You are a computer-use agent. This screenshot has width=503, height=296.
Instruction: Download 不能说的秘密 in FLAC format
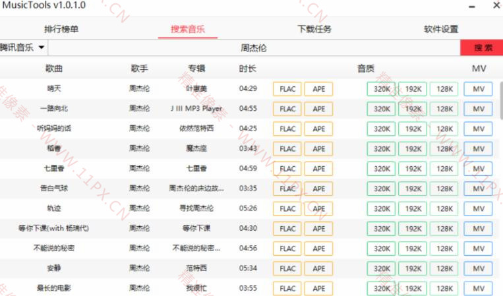click(287, 249)
